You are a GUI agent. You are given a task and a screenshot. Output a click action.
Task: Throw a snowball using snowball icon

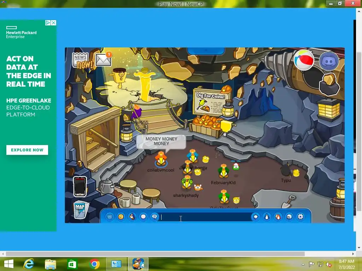pyautogui.click(x=144, y=217)
